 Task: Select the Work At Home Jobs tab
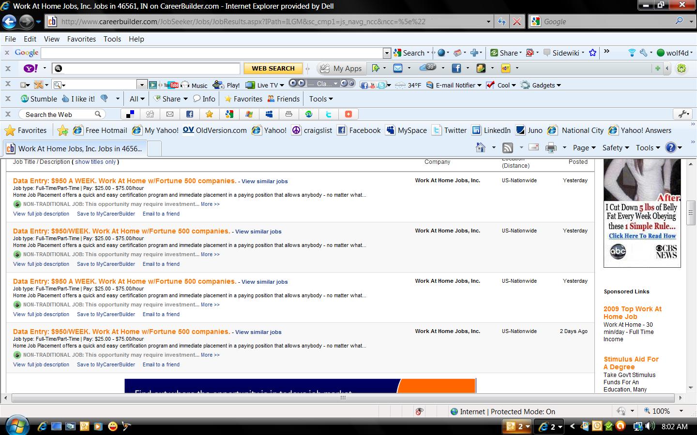[x=75, y=148]
